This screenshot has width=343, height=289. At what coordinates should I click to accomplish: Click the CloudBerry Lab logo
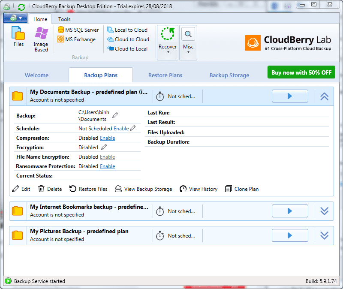288,43
